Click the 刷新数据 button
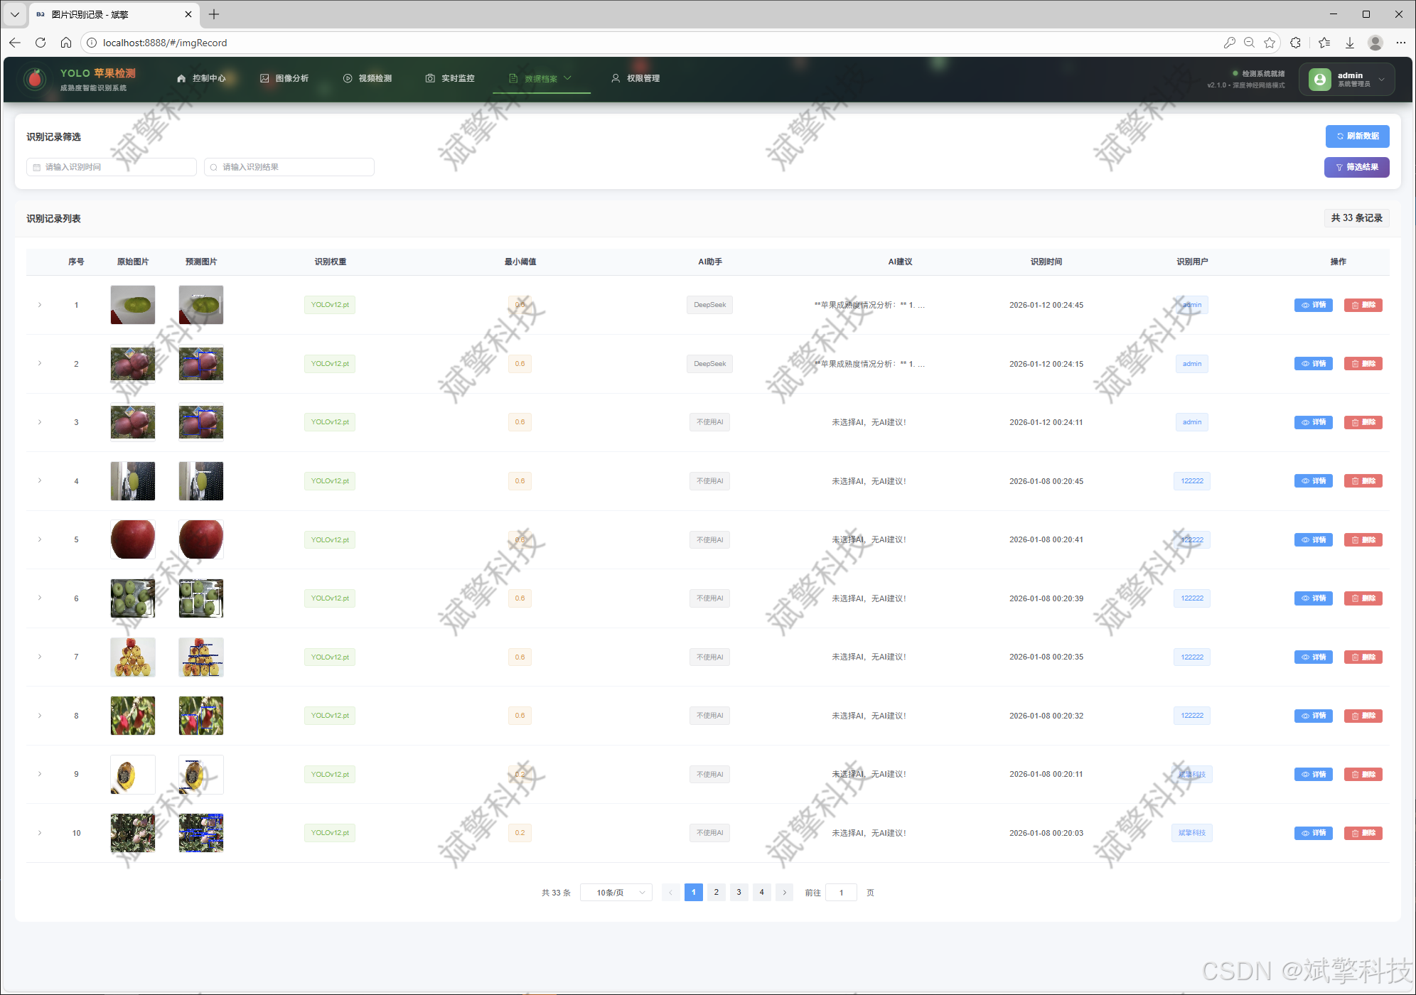Viewport: 1416px width, 995px height. (1357, 136)
